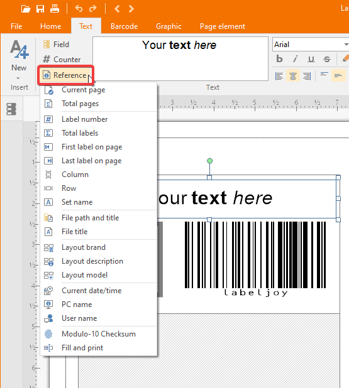The image size is (349, 388).
Task: Click the Open folder icon
Action: pyautogui.click(x=26, y=9)
